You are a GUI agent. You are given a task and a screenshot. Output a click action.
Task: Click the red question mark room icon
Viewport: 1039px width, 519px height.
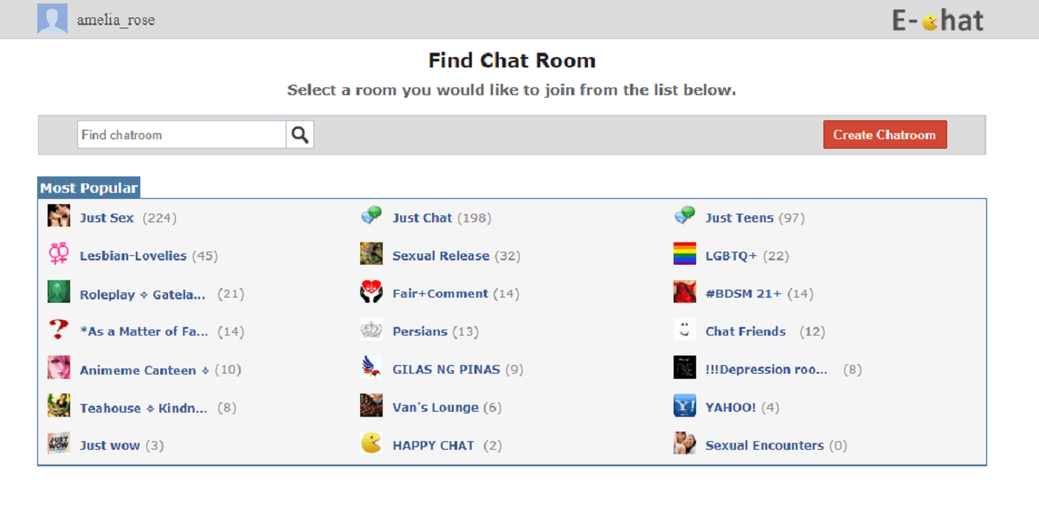pos(59,330)
